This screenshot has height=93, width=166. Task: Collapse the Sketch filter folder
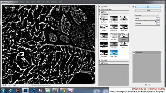coord(100,14)
